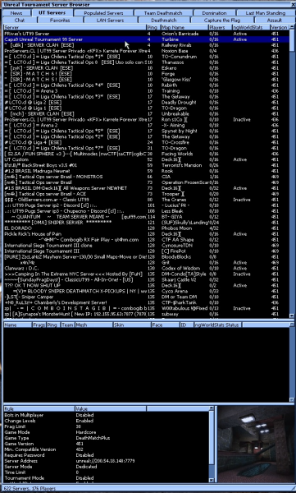Click server list scrollbar up arrow
296x493 pixels.
click(x=292, y=27)
